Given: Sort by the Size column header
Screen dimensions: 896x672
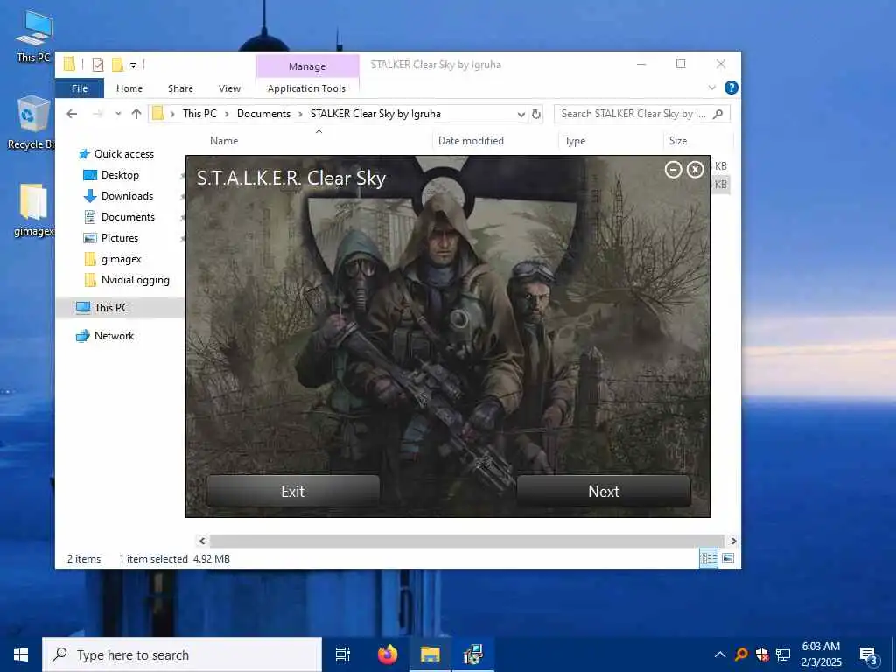Looking at the screenshot, I should [678, 141].
